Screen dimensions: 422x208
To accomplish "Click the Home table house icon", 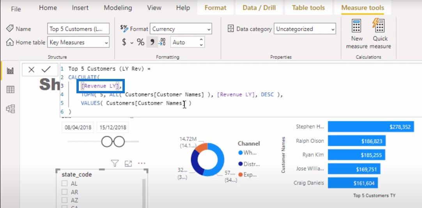I will pyautogui.click(x=10, y=42).
